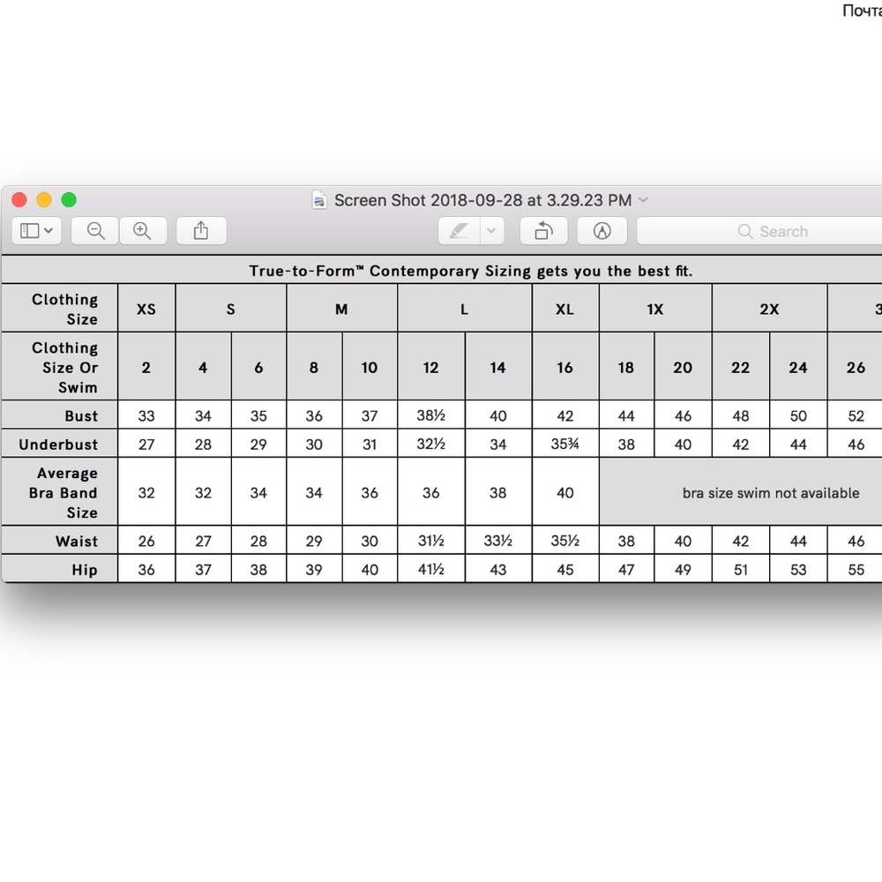Click the window title 'Screen Shot 2018-09-28 at 3.29.23 PM'
The height and width of the screenshot is (882, 882).
[482, 199]
